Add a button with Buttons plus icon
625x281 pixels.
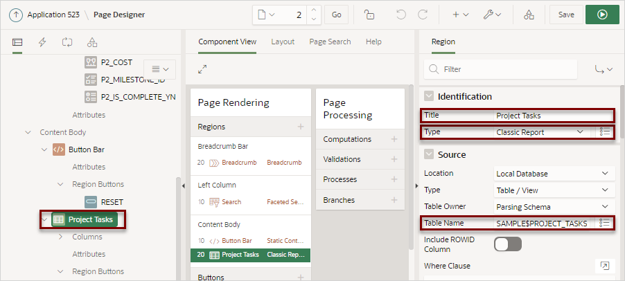pos(301,277)
